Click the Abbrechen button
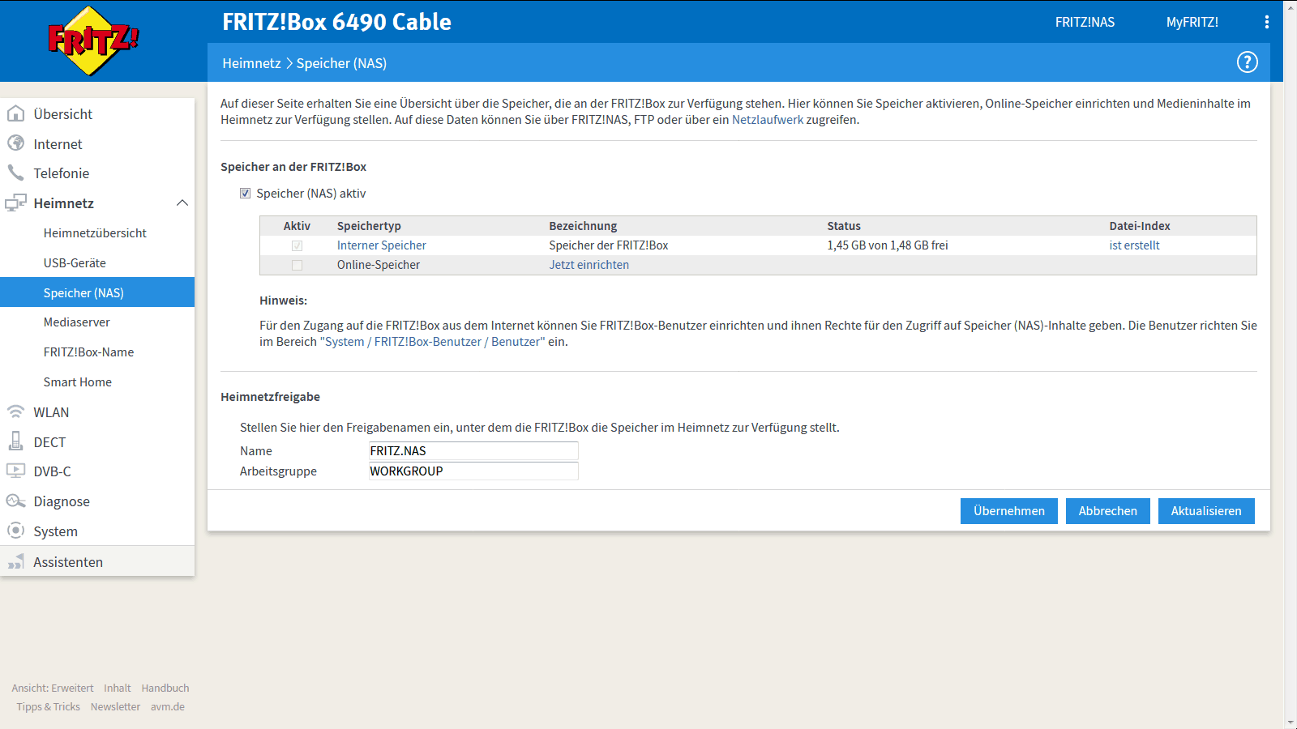 click(1107, 511)
